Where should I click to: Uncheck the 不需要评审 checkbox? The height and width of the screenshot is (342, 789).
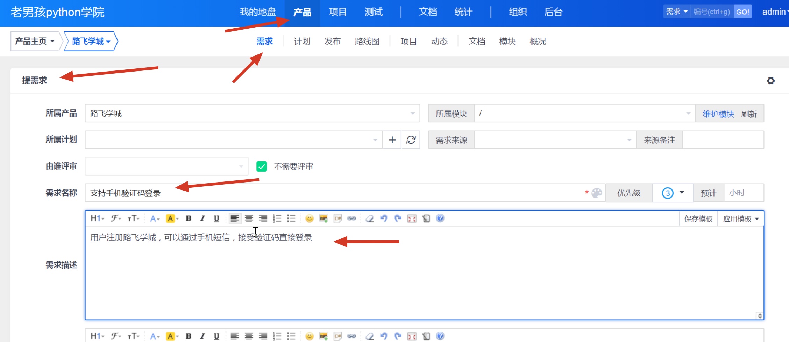pyautogui.click(x=262, y=166)
